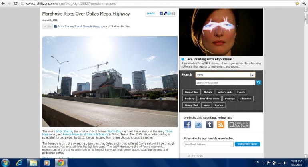Focus the Your Email Address field
Screen dimensions: 308x167
(x=208, y=144)
